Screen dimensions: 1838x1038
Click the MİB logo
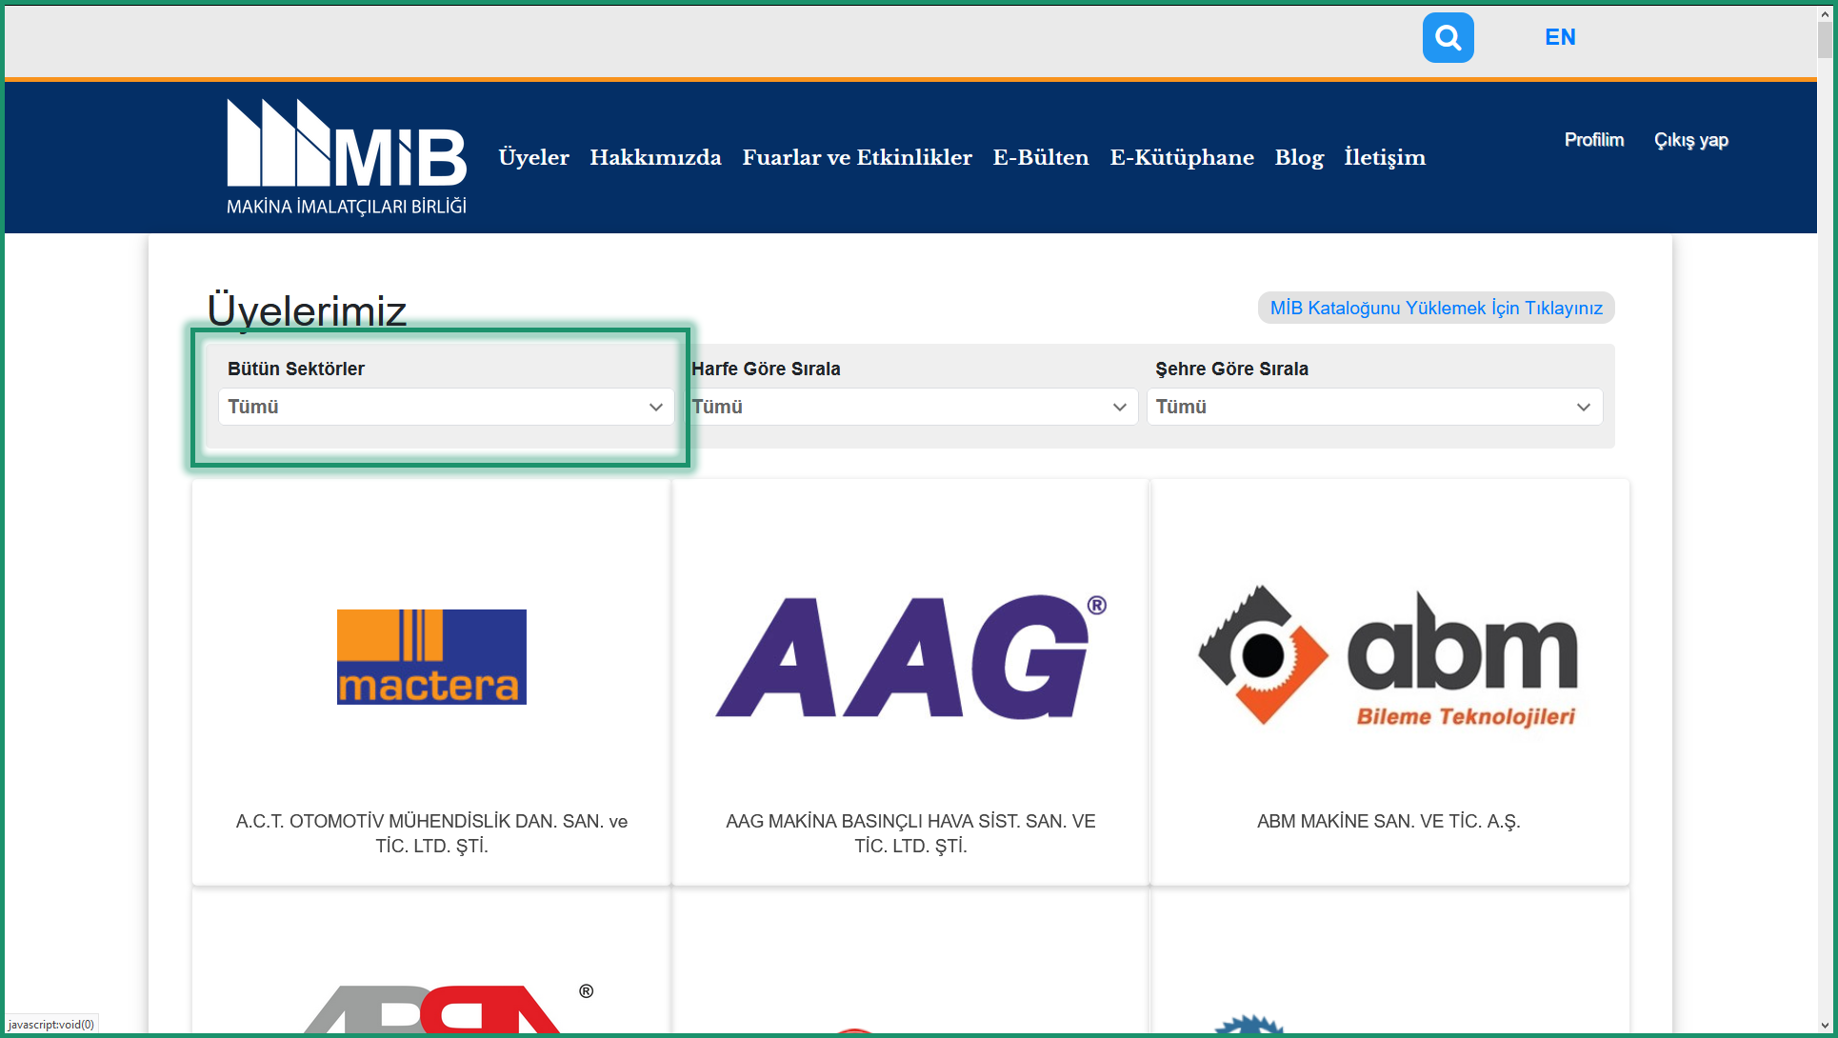pos(347,157)
